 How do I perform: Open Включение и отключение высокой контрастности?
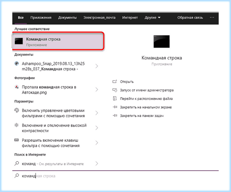click(54, 128)
